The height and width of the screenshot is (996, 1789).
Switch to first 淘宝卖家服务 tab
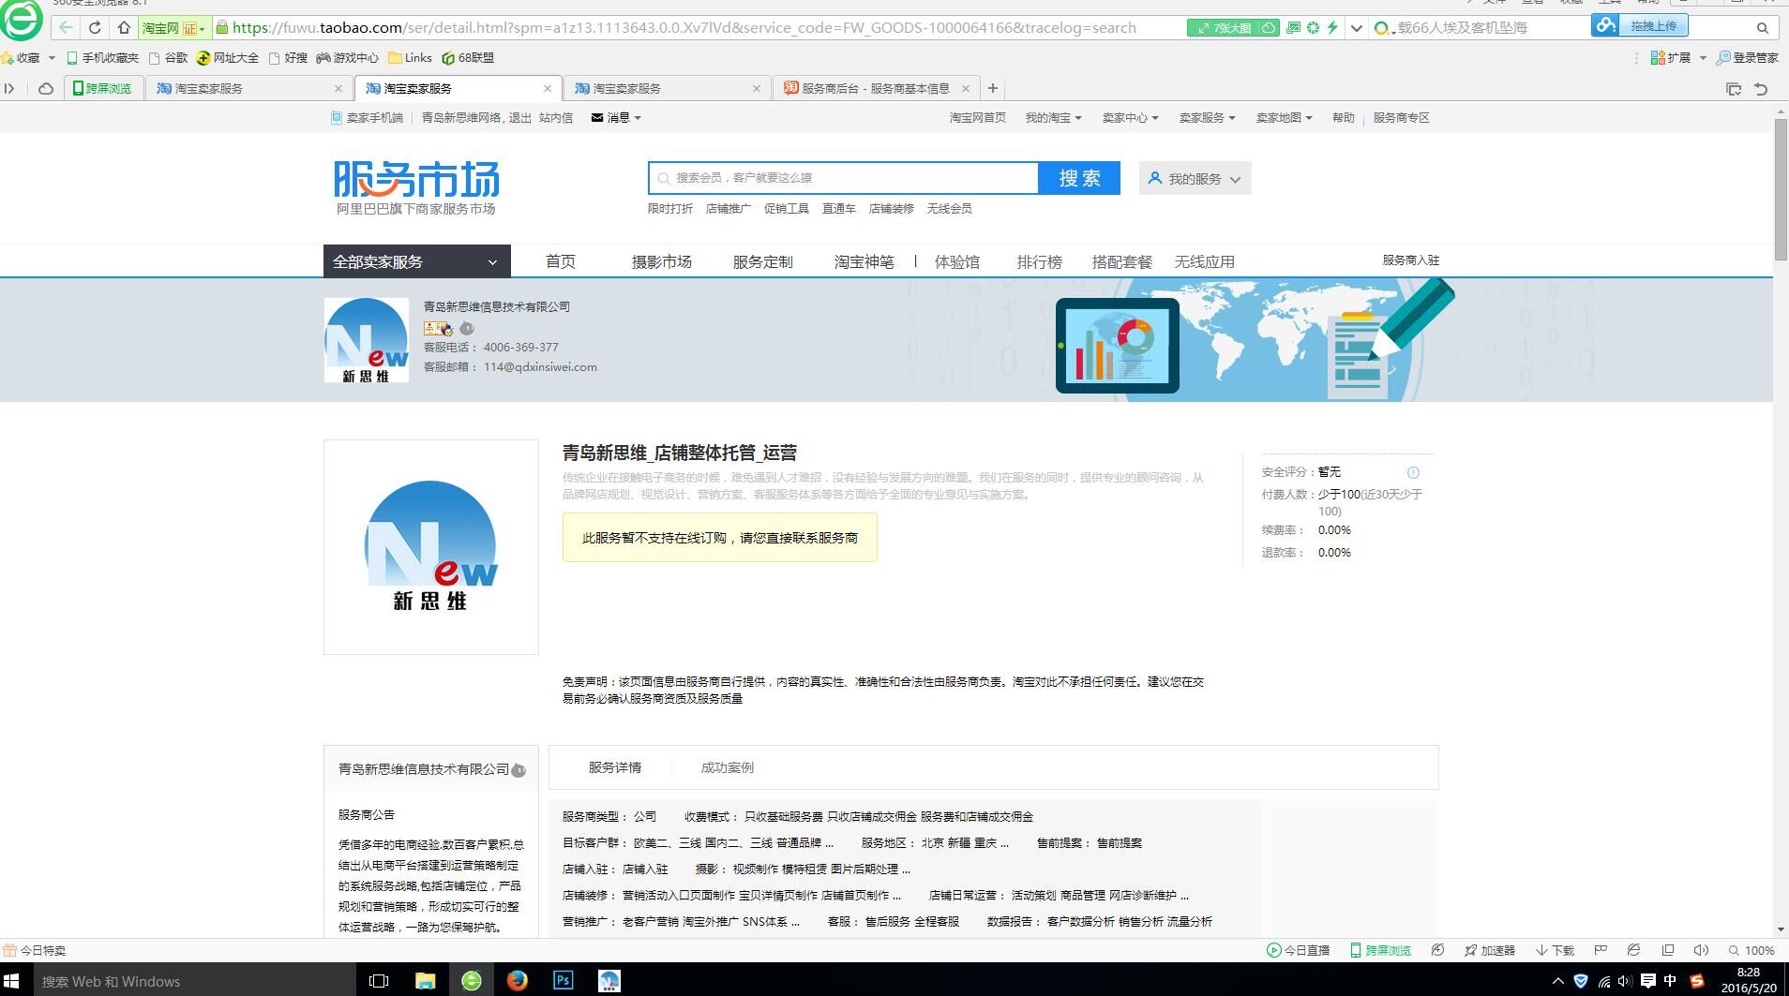(x=248, y=88)
